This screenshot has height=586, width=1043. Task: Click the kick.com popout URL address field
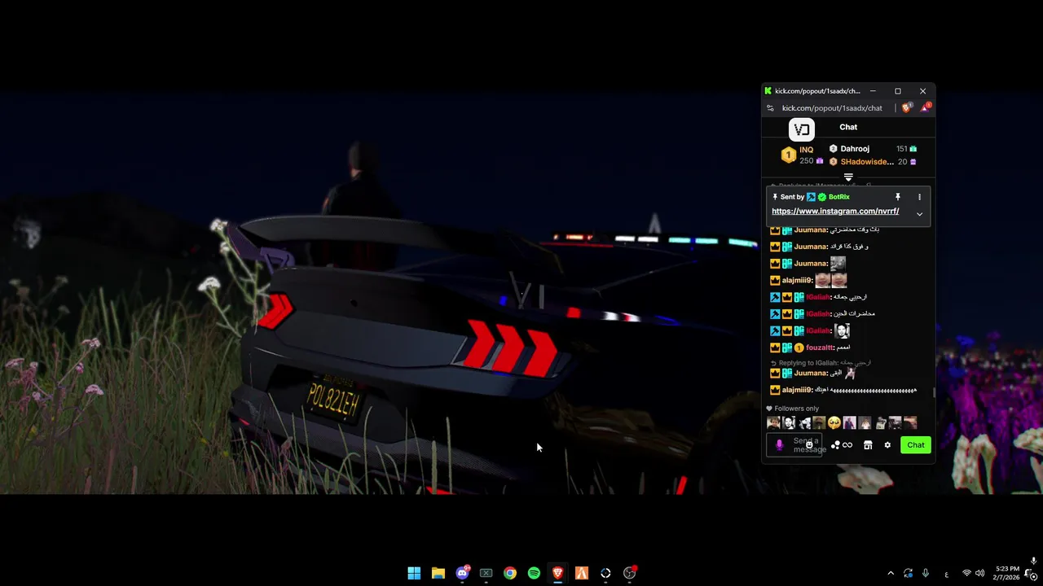[832, 107]
